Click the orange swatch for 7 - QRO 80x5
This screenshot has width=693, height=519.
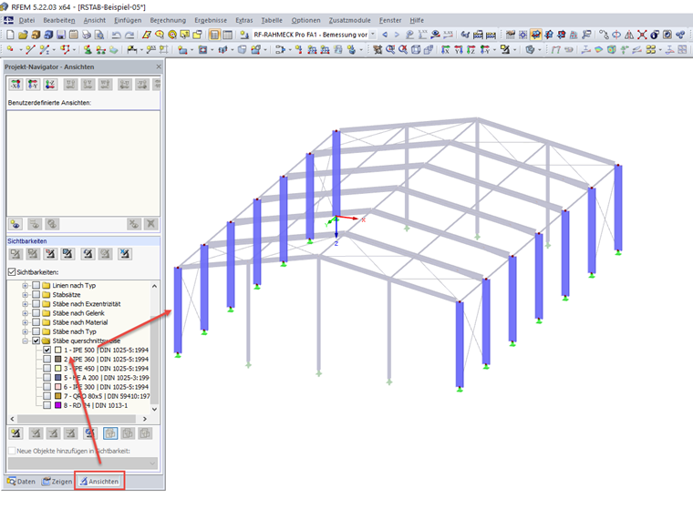pos(57,396)
